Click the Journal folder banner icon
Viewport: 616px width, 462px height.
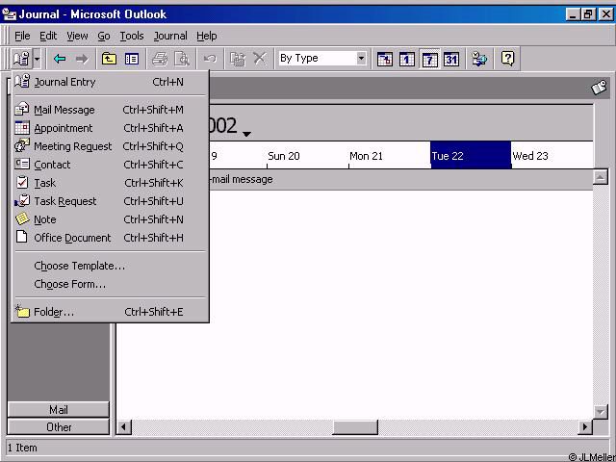coord(599,88)
